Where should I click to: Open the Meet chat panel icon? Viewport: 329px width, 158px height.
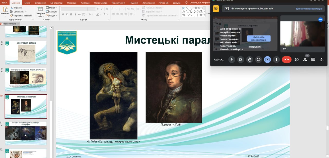[x=313, y=60]
